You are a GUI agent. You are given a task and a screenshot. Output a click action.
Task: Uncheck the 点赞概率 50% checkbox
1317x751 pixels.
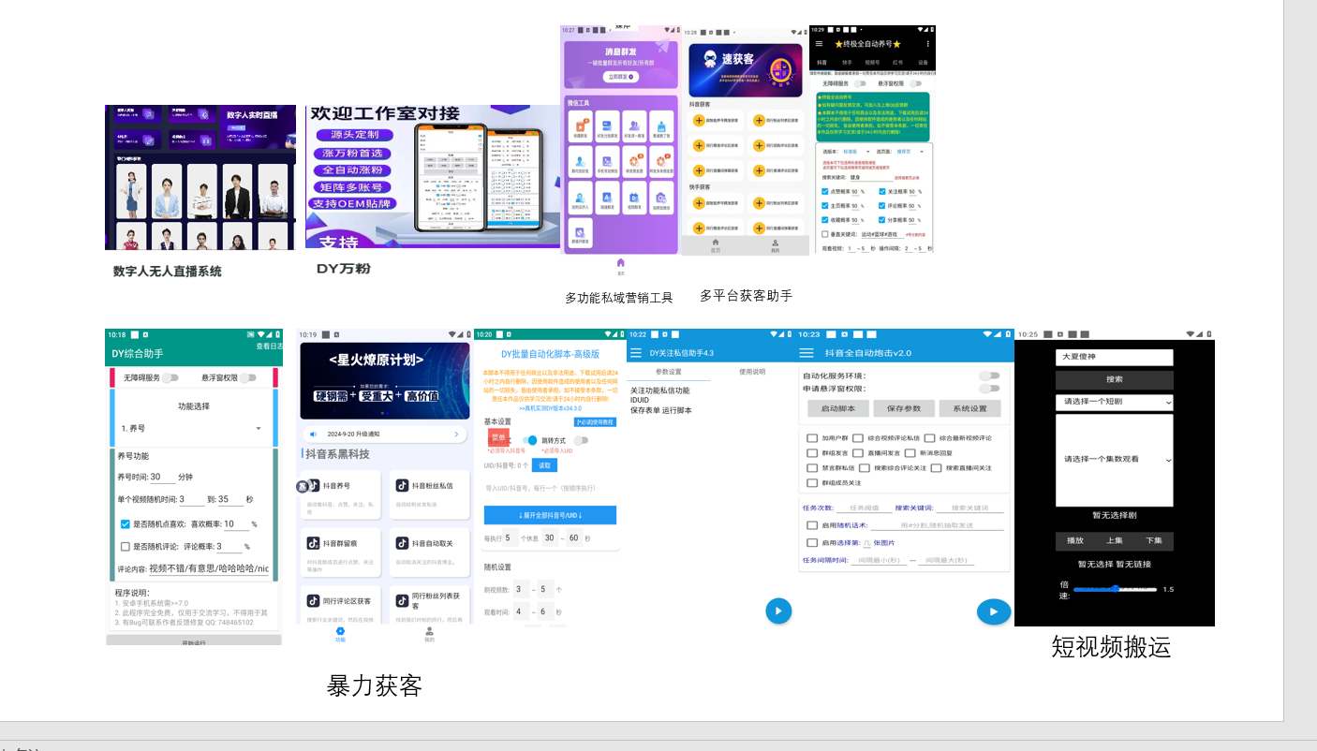825,191
